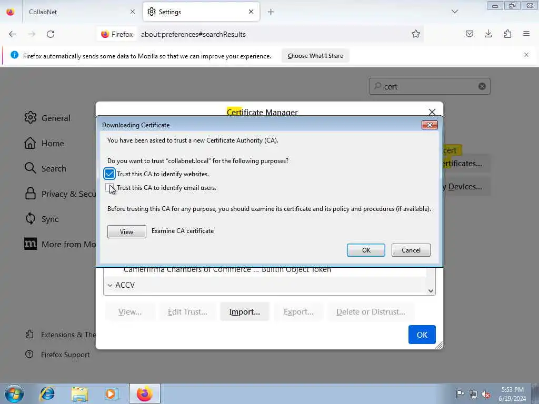Open a new tab with the plus icon
Viewport: 539px width, 404px height.
point(271,12)
